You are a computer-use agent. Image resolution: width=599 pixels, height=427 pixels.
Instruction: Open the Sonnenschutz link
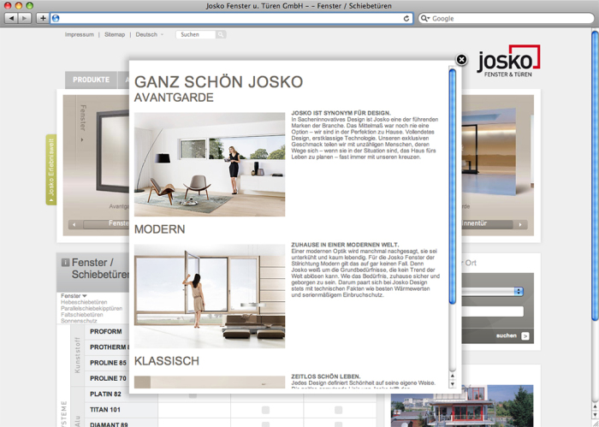pyautogui.click(x=79, y=321)
